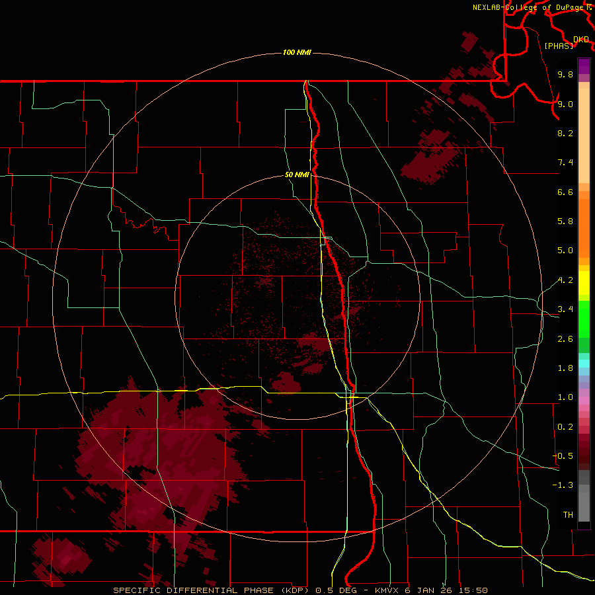
Task: Click the [PHAS] legend unit label
Action: 559,46
